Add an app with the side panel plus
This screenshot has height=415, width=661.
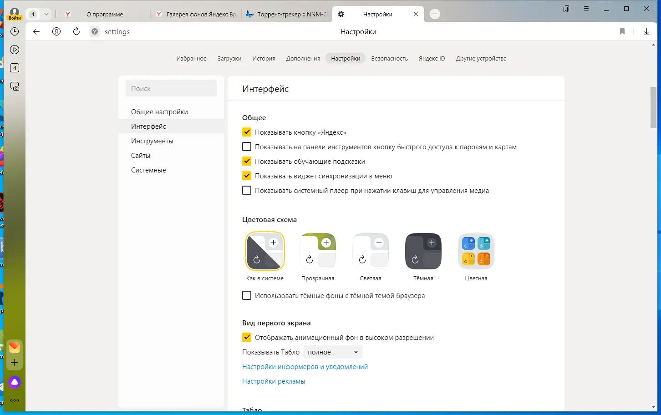click(15, 363)
